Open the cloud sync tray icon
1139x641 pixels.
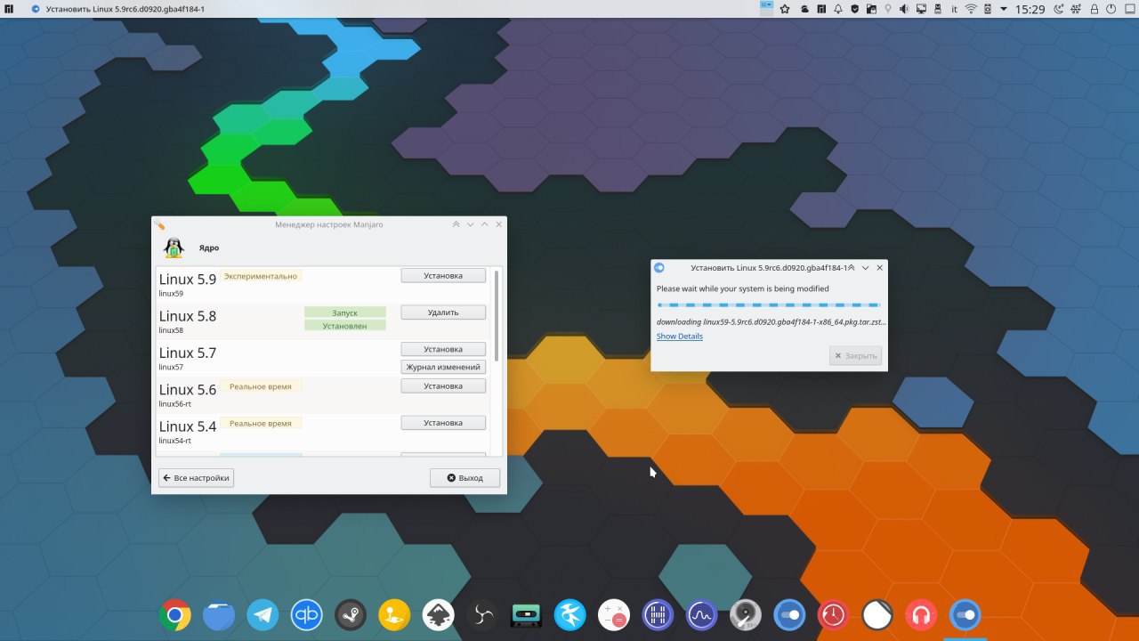[x=804, y=9]
